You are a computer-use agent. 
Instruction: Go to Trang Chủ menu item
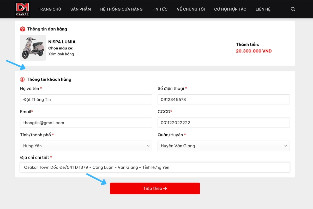click(49, 9)
